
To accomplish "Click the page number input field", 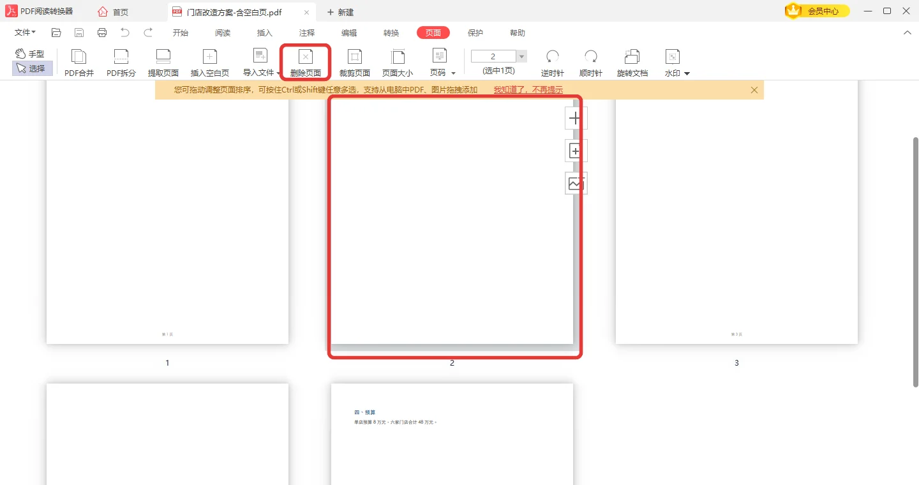I will pyautogui.click(x=493, y=57).
